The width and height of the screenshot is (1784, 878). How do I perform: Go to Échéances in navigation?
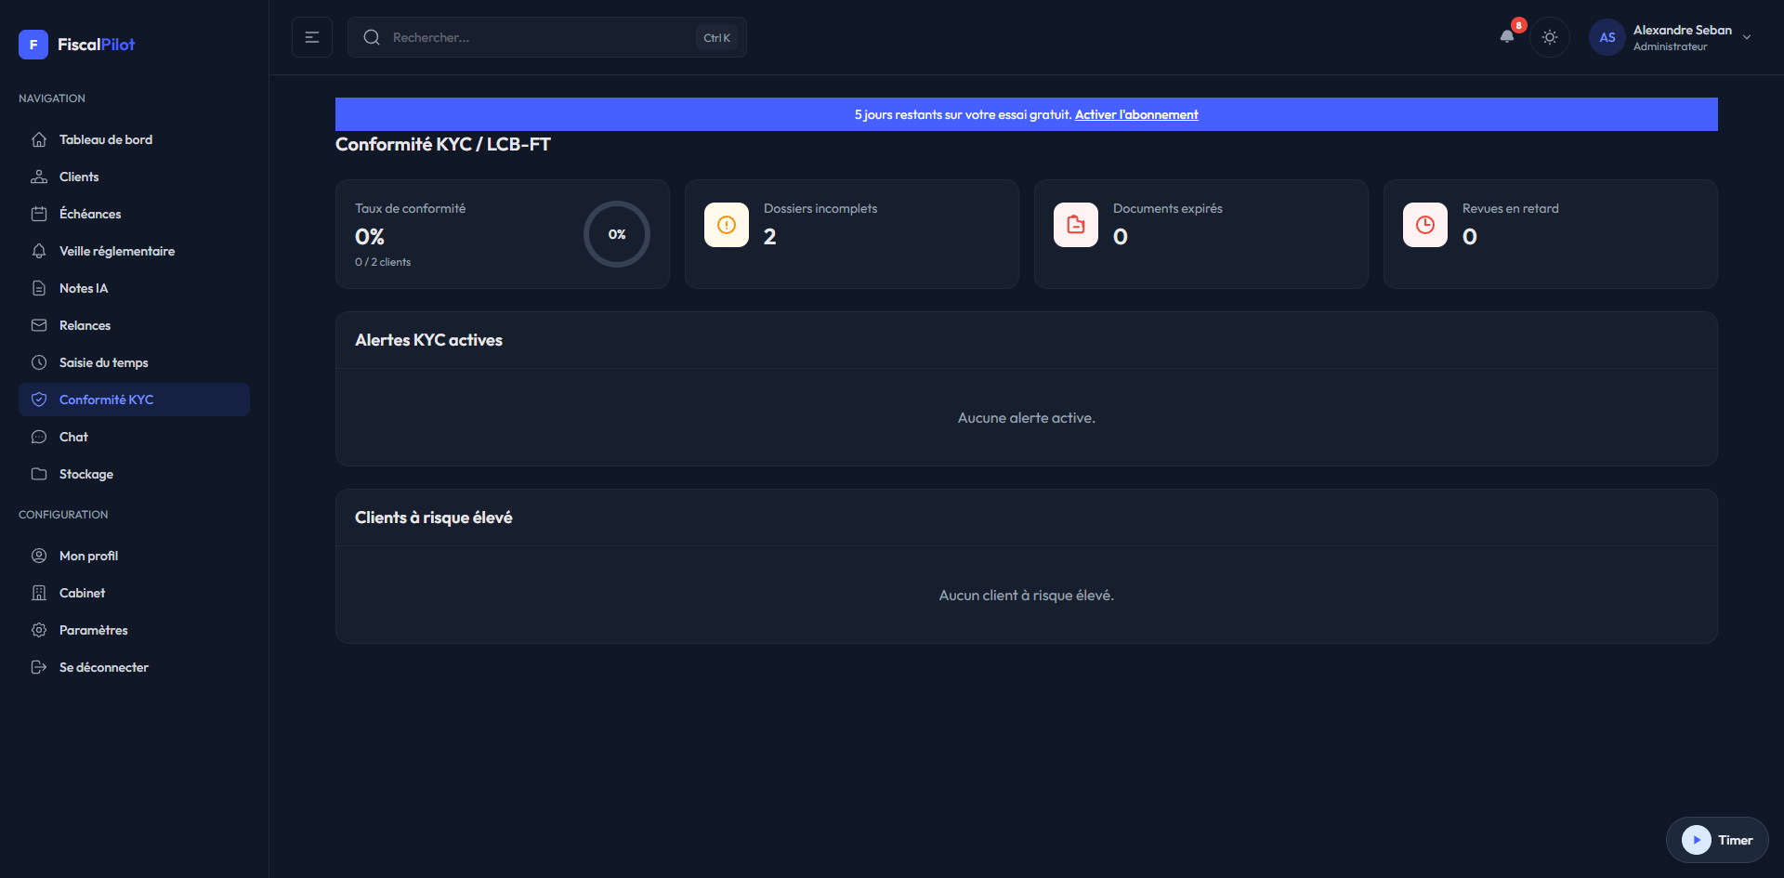[90, 214]
